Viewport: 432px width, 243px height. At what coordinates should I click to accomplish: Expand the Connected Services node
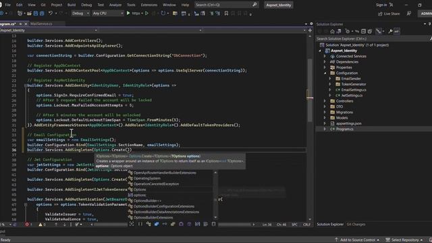[x=325, y=56]
